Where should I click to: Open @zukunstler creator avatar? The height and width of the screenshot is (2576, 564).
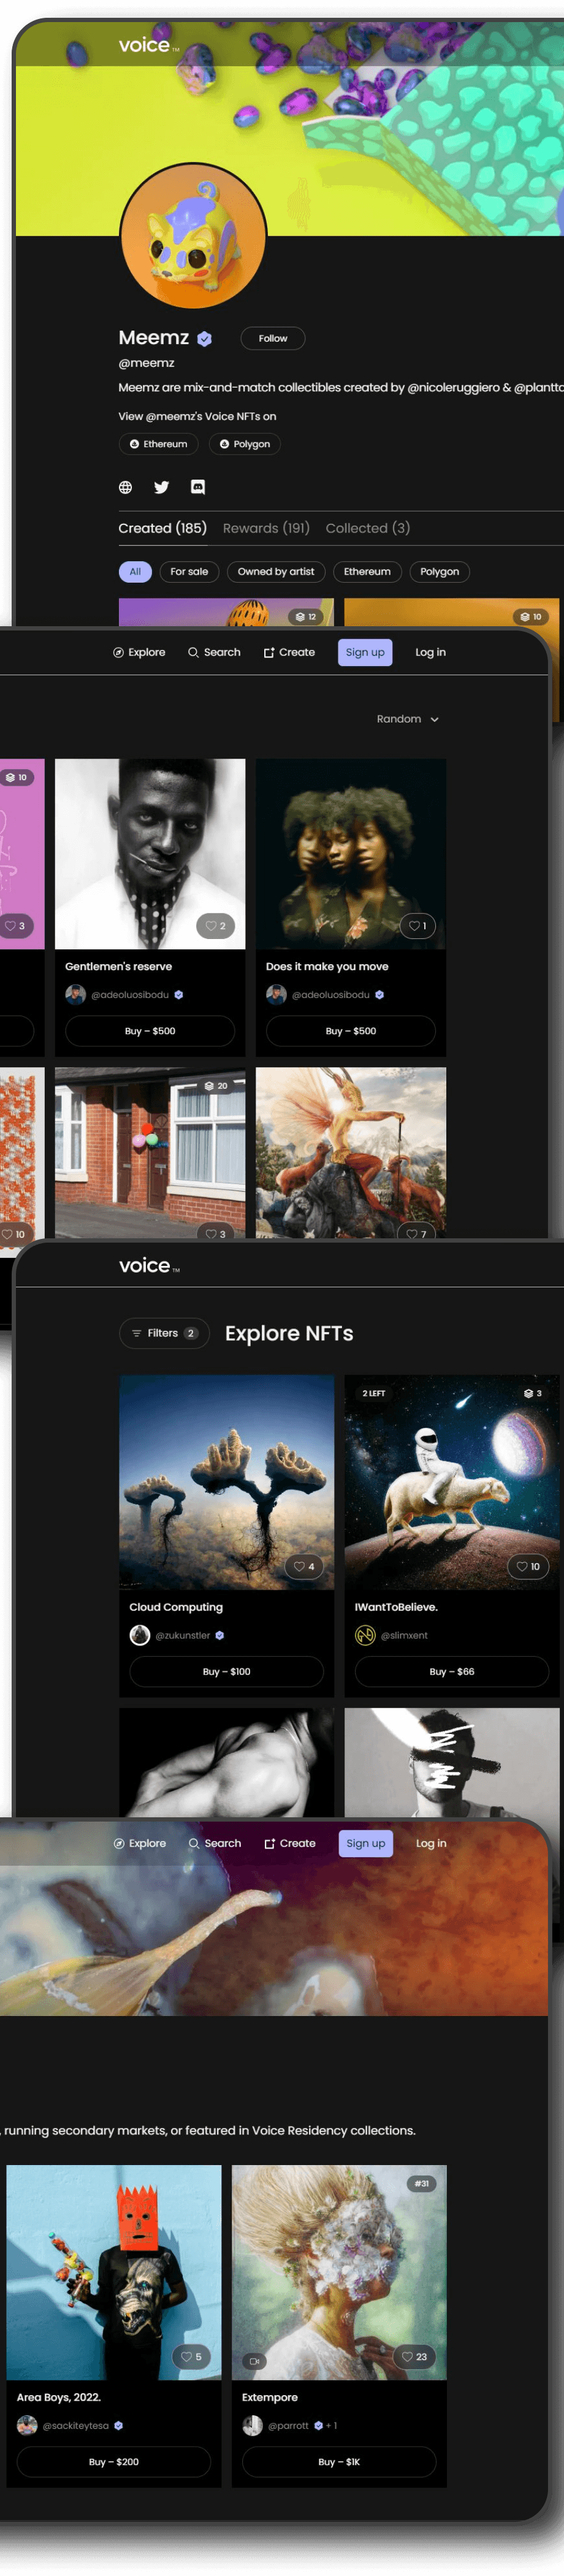pyautogui.click(x=140, y=1635)
